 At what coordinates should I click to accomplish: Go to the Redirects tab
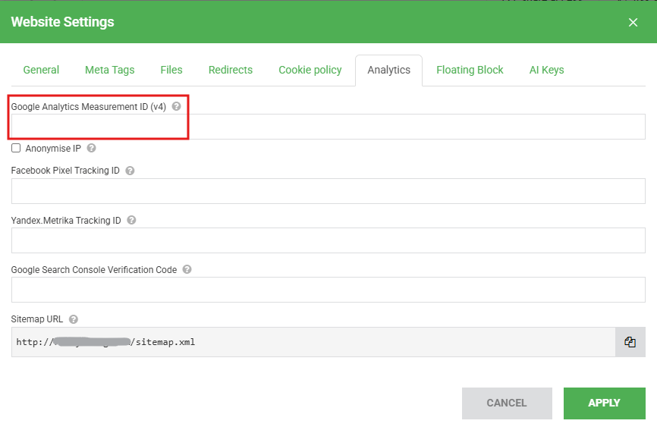231,70
